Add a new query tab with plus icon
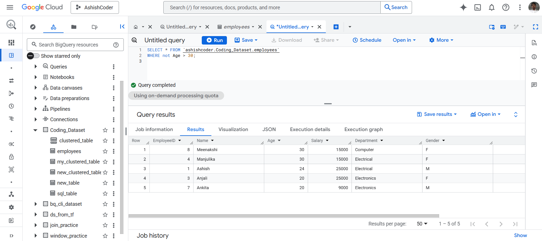This screenshot has width=542, height=241. click(336, 27)
